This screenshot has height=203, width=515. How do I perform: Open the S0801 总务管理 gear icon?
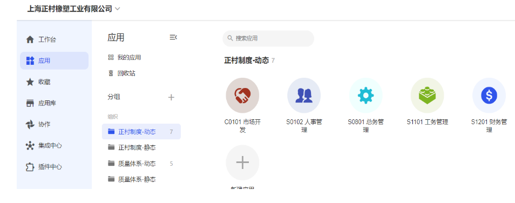(365, 96)
